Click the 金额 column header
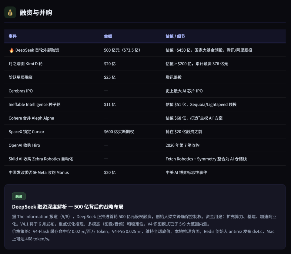The image size is (291, 254). click(108, 36)
